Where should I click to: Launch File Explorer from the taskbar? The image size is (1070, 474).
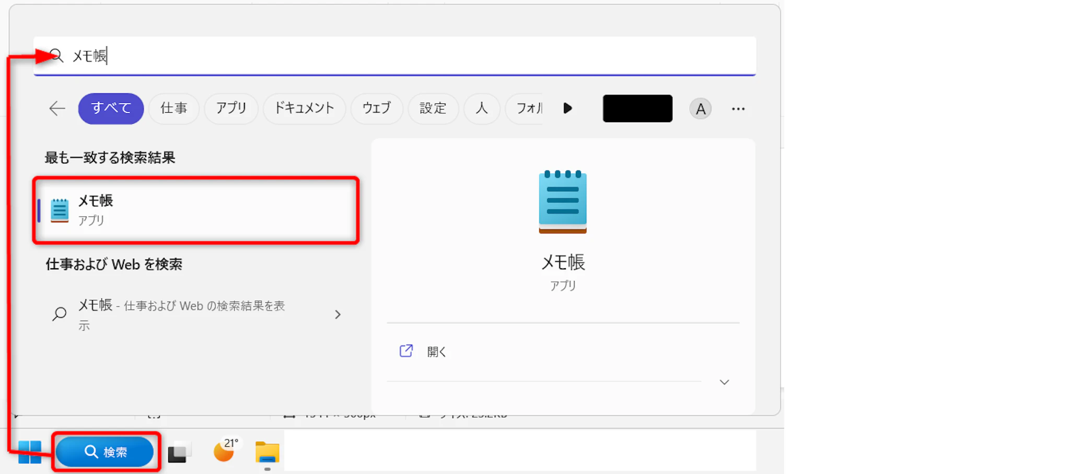267,452
